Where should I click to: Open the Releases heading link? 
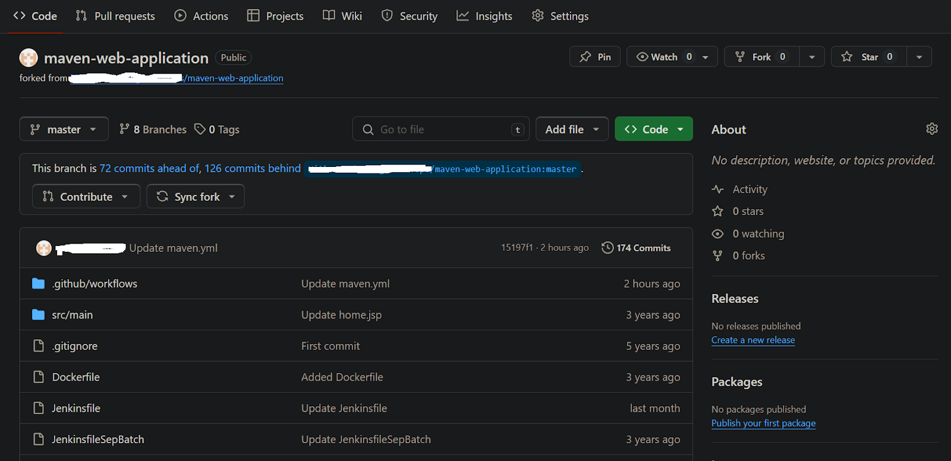[735, 299]
